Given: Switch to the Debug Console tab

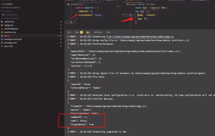Looking at the screenshot, I should 98,32.
